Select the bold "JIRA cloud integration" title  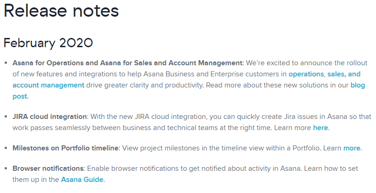coord(49,117)
